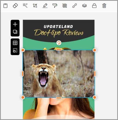Viewport: 118px width, 120px height.
Task: Click the dotted margin guides icon
Action: tap(15, 50)
